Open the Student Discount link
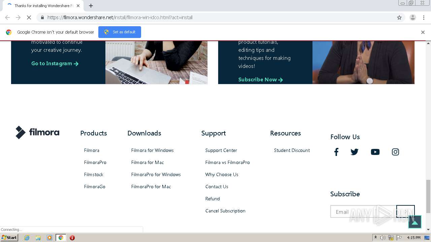 point(292,150)
